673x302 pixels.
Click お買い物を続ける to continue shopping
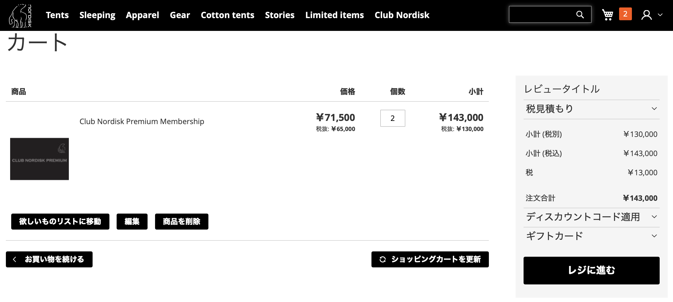tap(49, 259)
